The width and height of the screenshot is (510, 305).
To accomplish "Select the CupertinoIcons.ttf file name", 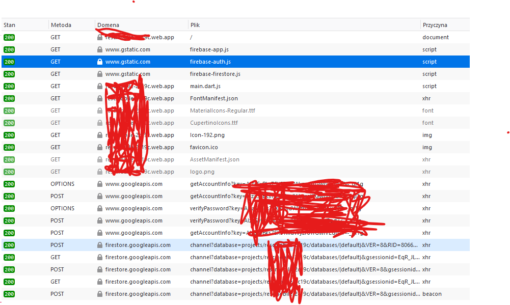I will [213, 123].
